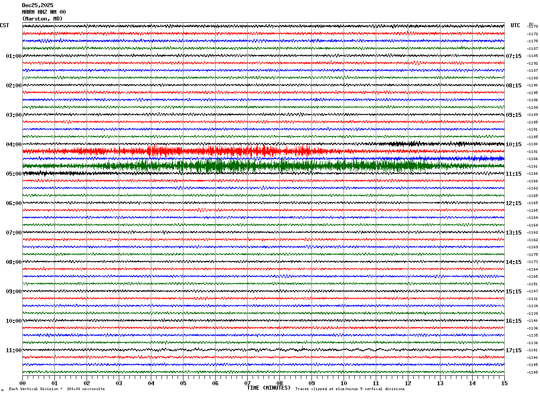
Task: Click the 17:15 UTC time label
Action: point(514,350)
